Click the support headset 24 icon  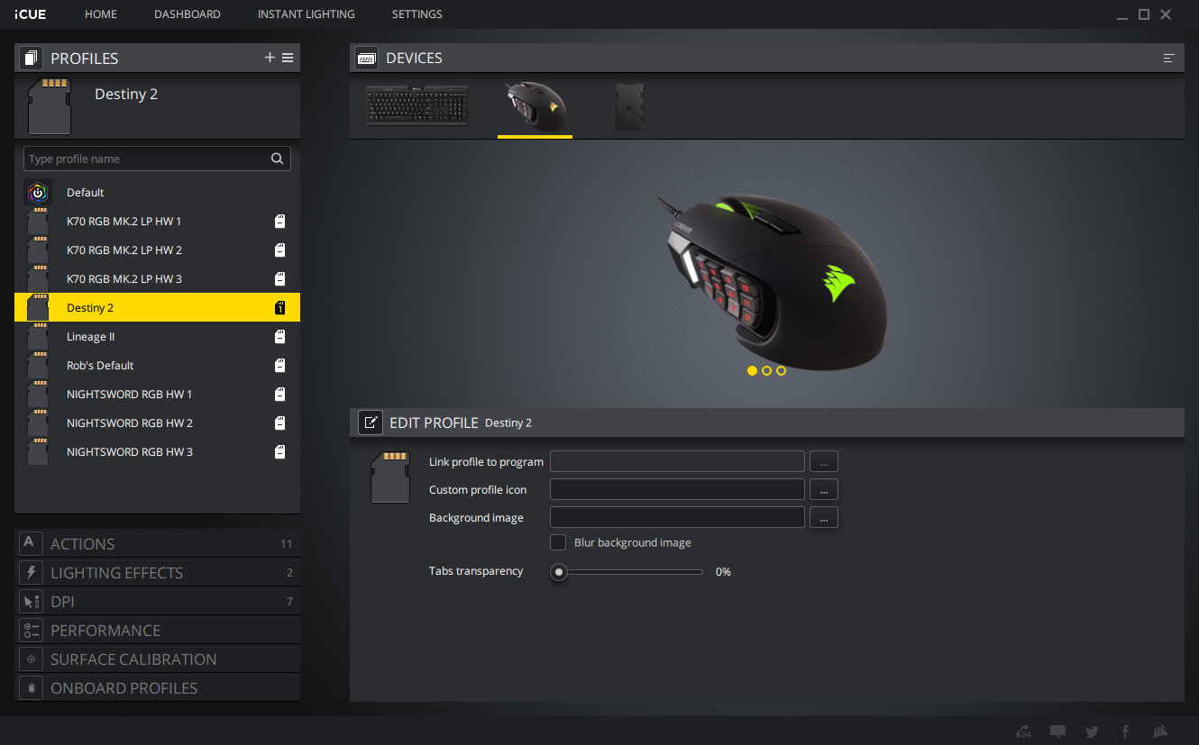[x=1023, y=731]
